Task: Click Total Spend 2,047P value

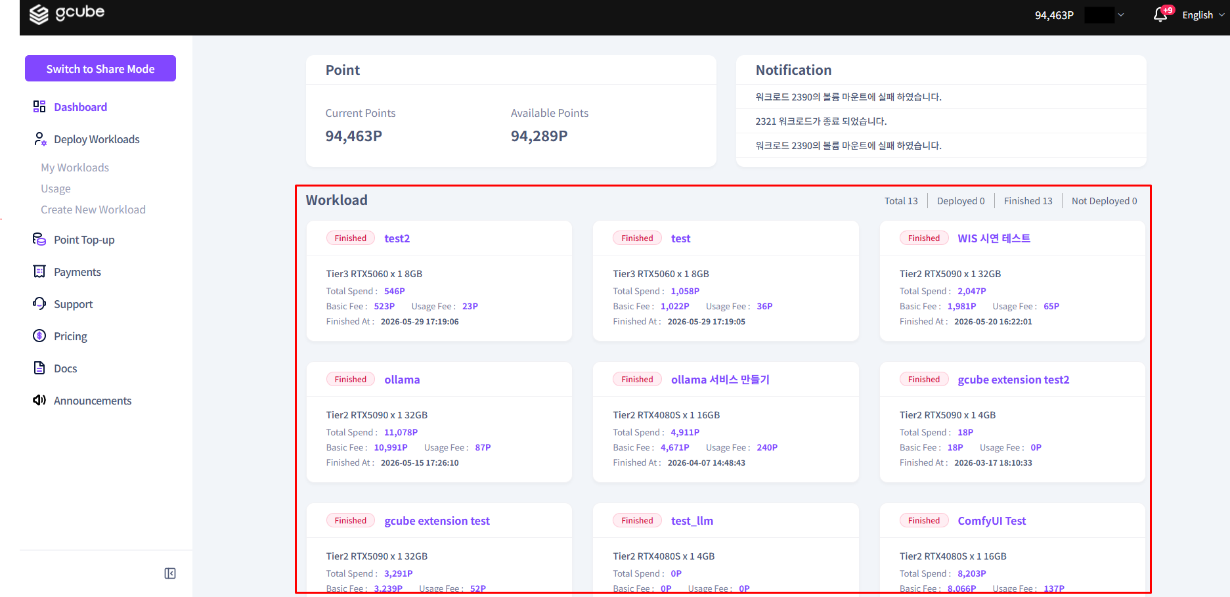Action: (x=971, y=291)
